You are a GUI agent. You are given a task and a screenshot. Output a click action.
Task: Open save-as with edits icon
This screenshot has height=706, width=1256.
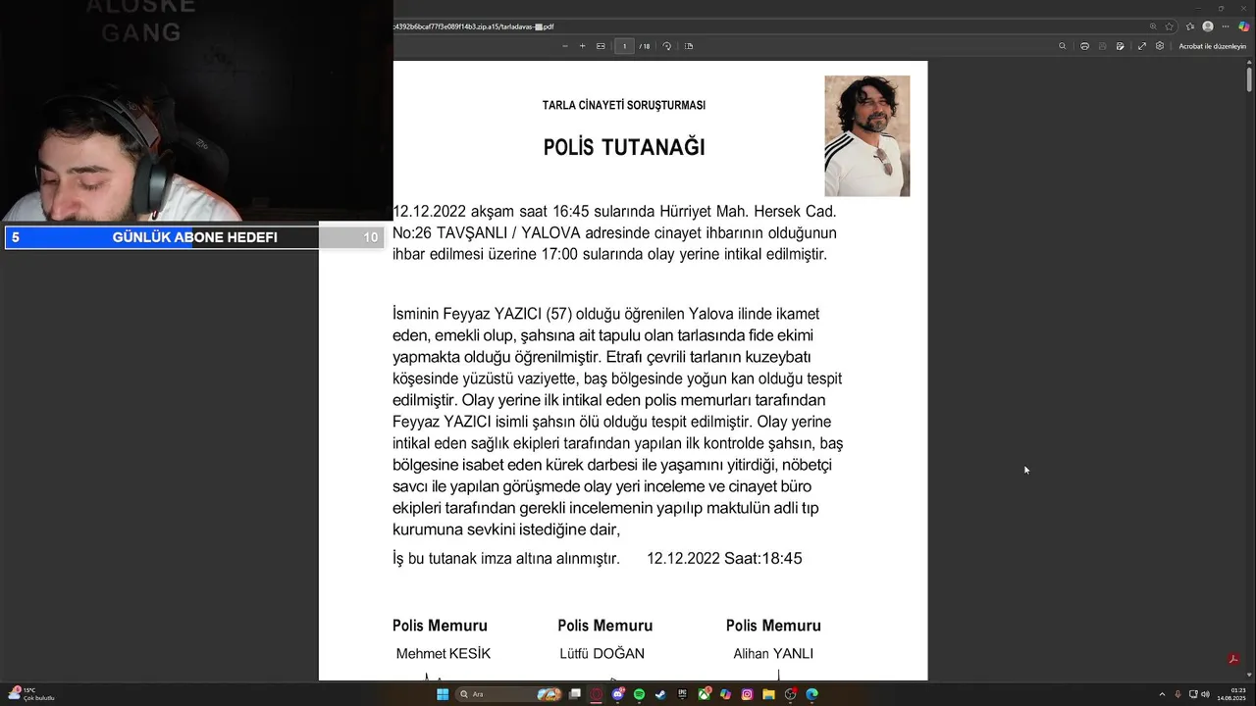[1121, 46]
